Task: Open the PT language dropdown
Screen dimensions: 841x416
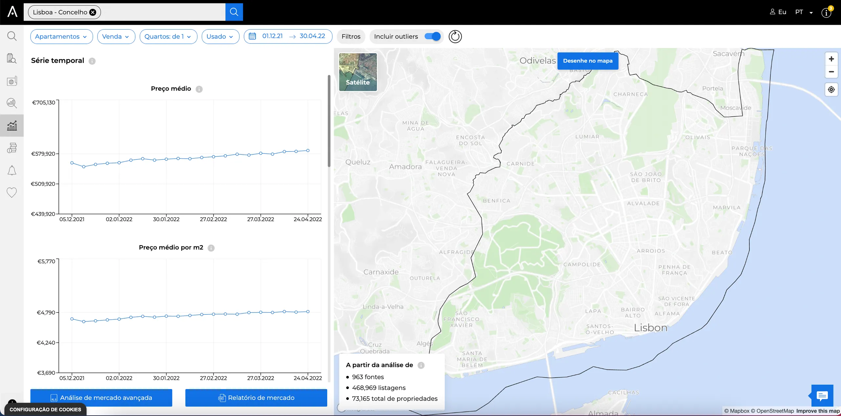Action: pos(804,12)
